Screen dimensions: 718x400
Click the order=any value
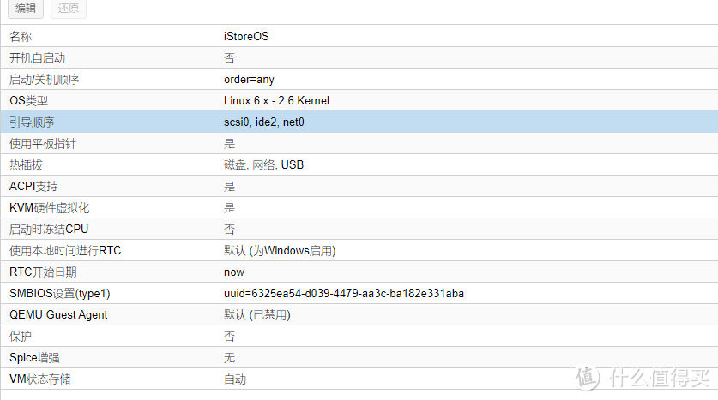click(249, 80)
